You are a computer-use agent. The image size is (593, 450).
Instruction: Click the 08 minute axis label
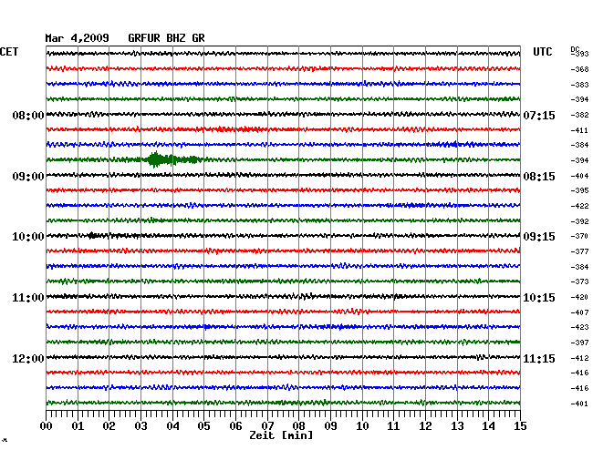tap(298, 425)
